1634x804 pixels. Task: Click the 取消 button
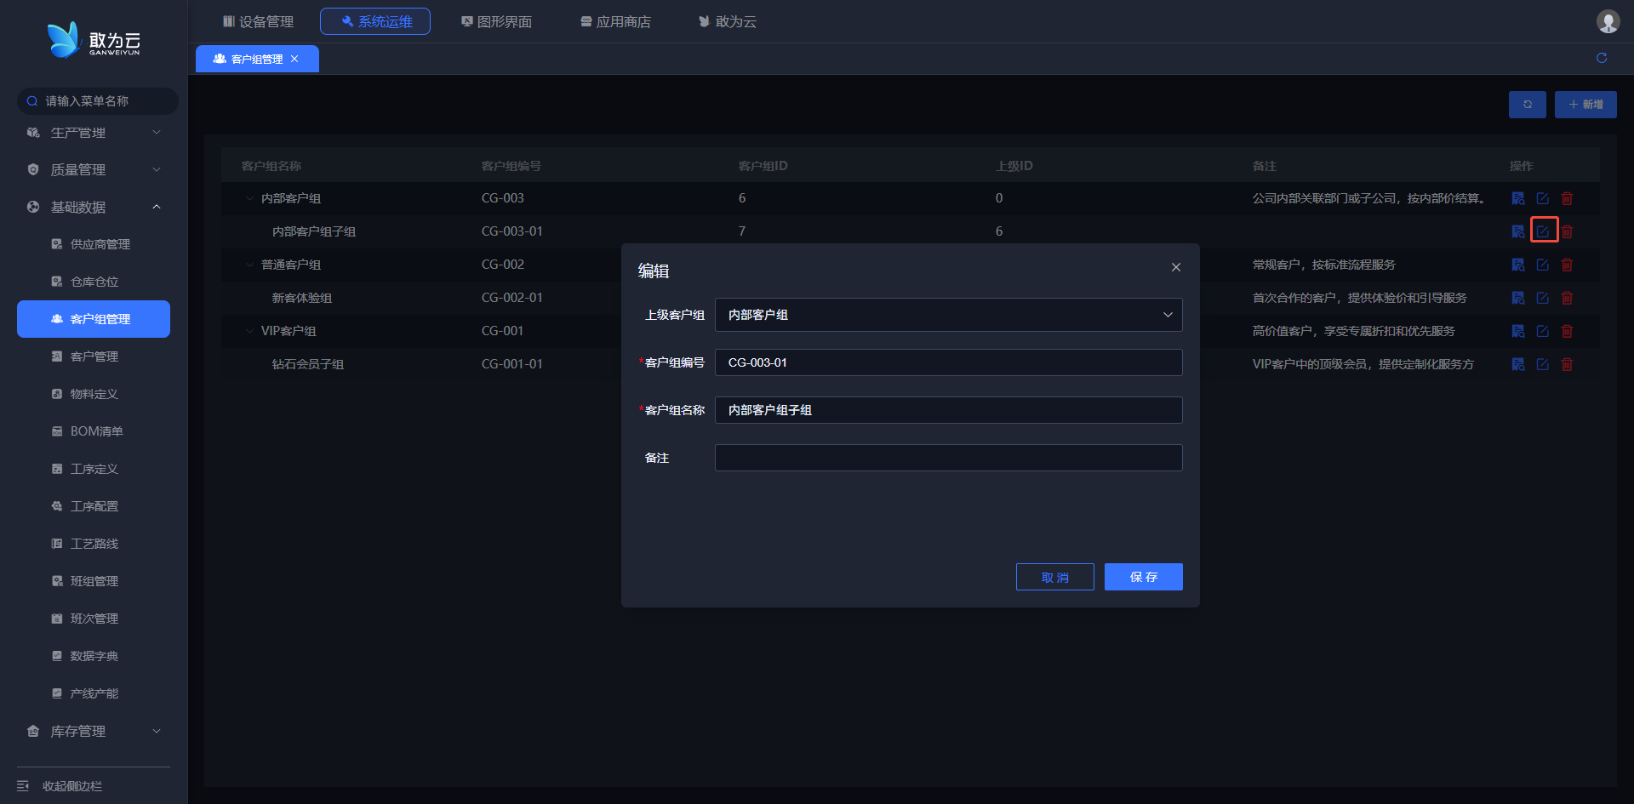(1054, 577)
